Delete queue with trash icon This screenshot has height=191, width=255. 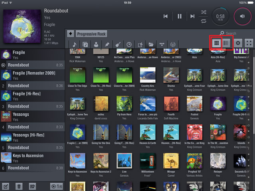(19, 186)
